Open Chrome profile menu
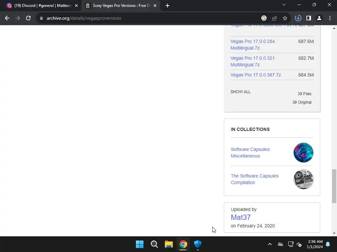This screenshot has width=337, height=252. click(x=319, y=18)
